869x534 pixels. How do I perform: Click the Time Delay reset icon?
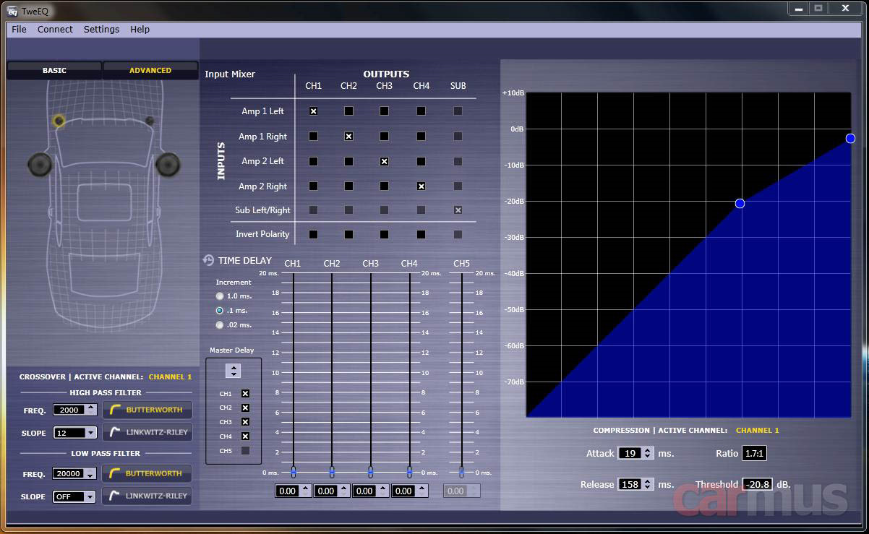coord(208,260)
